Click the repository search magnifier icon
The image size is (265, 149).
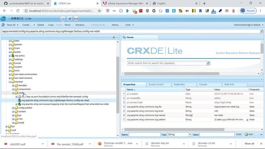[x=208, y=63]
